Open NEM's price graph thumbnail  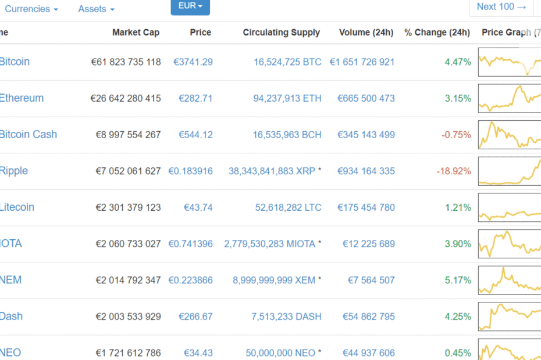tap(510, 280)
